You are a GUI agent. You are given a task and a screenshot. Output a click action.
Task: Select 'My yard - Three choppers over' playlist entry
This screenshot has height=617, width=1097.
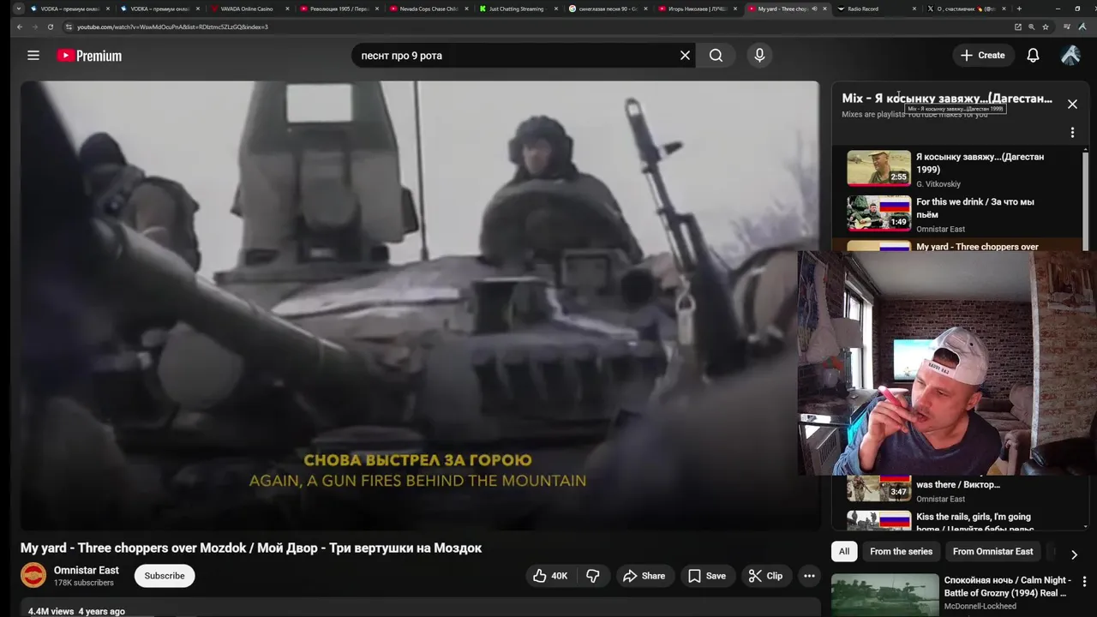(957, 246)
